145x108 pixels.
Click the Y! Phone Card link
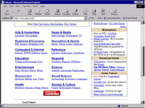101,52
